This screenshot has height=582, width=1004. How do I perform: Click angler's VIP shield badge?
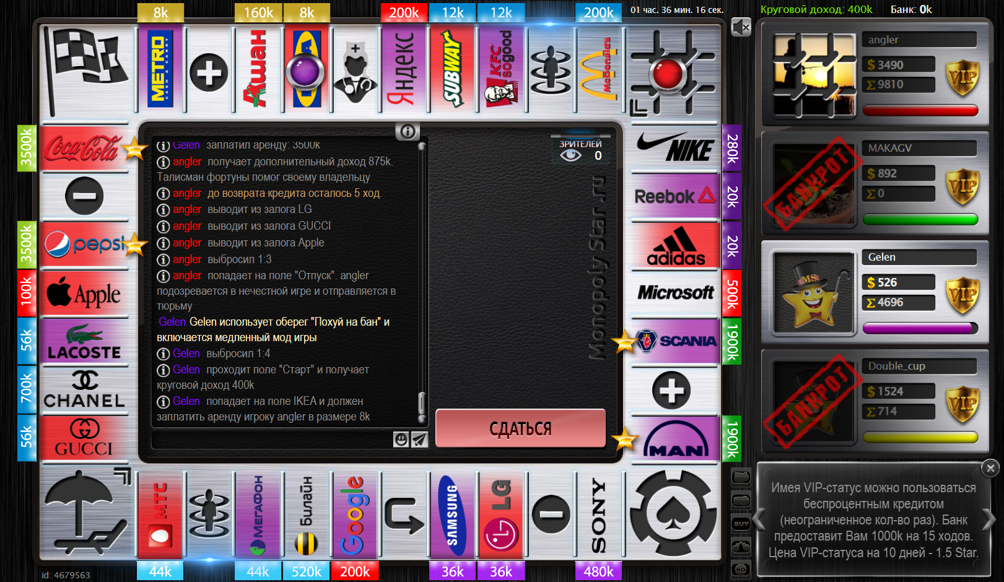click(x=963, y=79)
